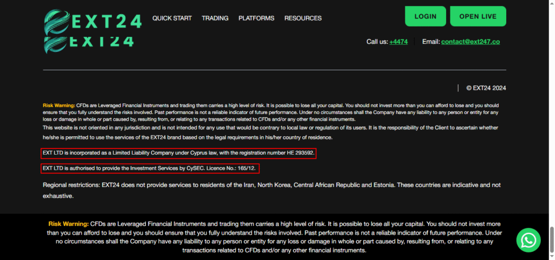Click the green LOGIN button
Screen dimensions: 555x260
click(425, 16)
